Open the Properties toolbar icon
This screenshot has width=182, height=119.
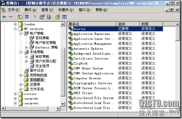[42, 17]
